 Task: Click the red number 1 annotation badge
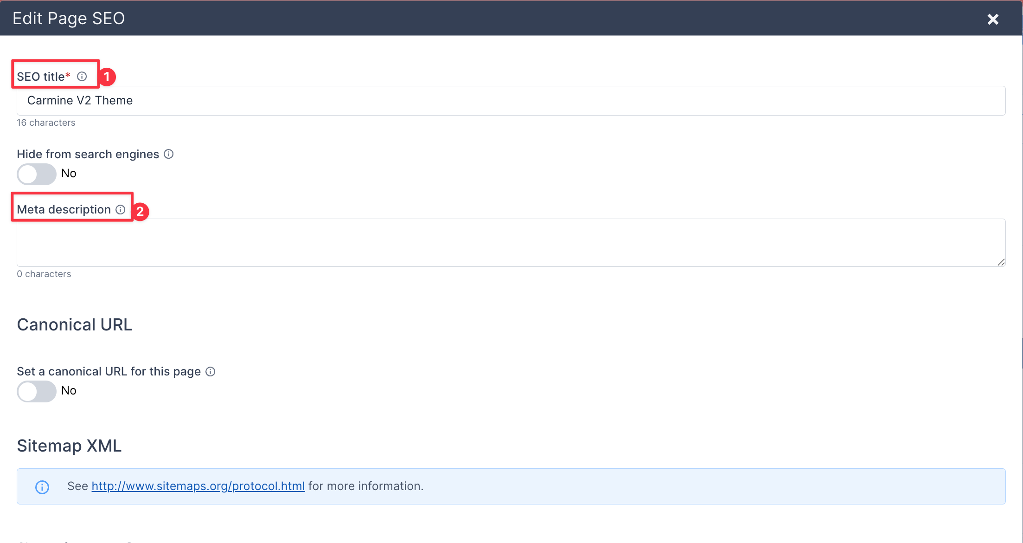click(107, 77)
